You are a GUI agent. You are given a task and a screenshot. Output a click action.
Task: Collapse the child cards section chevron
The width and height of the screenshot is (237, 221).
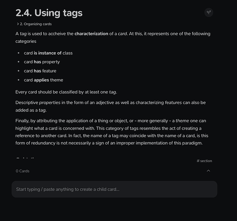(x=209, y=171)
